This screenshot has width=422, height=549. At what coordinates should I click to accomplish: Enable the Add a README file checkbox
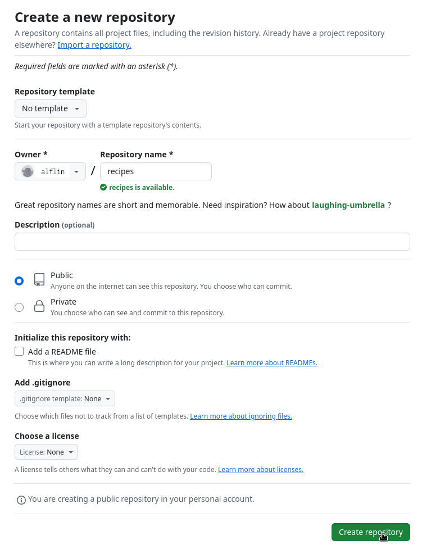(19, 351)
